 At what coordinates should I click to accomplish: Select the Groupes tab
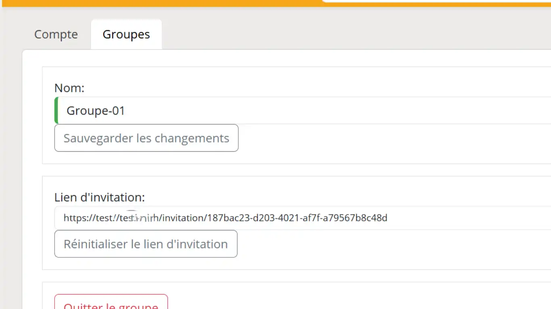click(126, 34)
